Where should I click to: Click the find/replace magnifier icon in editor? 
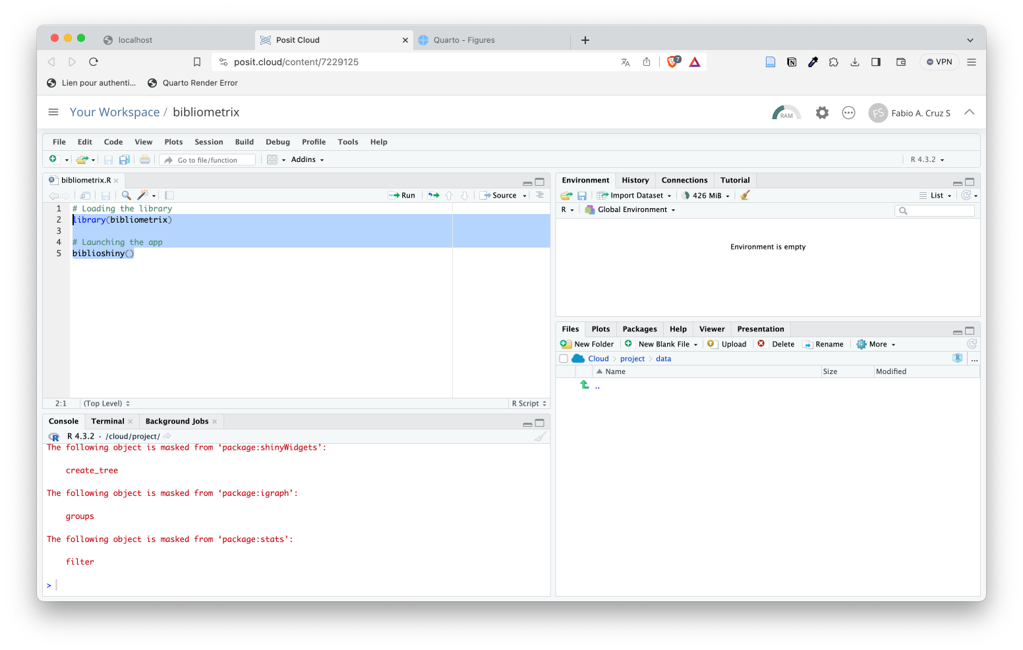126,196
